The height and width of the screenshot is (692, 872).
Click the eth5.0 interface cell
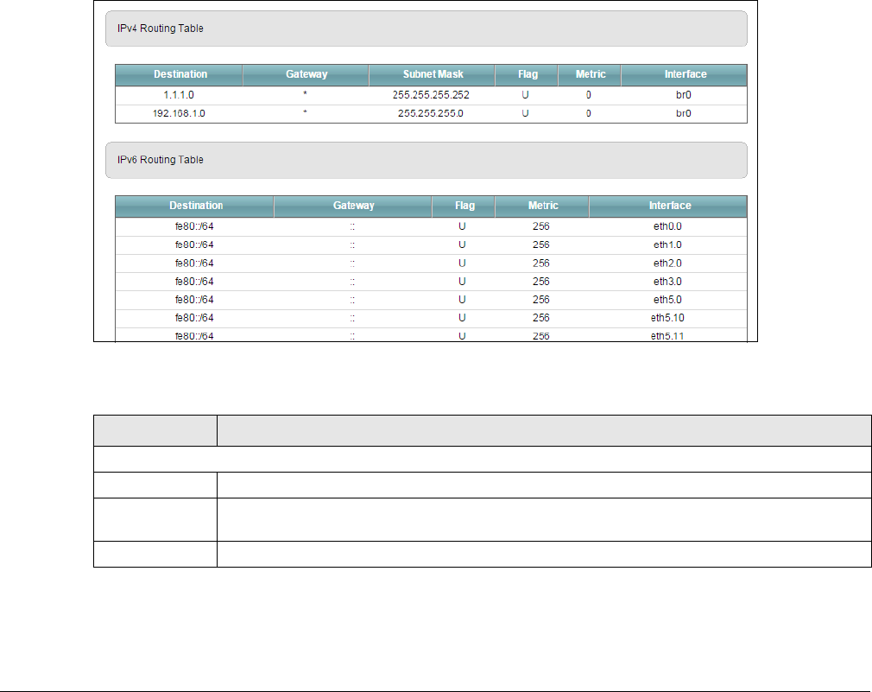(667, 300)
